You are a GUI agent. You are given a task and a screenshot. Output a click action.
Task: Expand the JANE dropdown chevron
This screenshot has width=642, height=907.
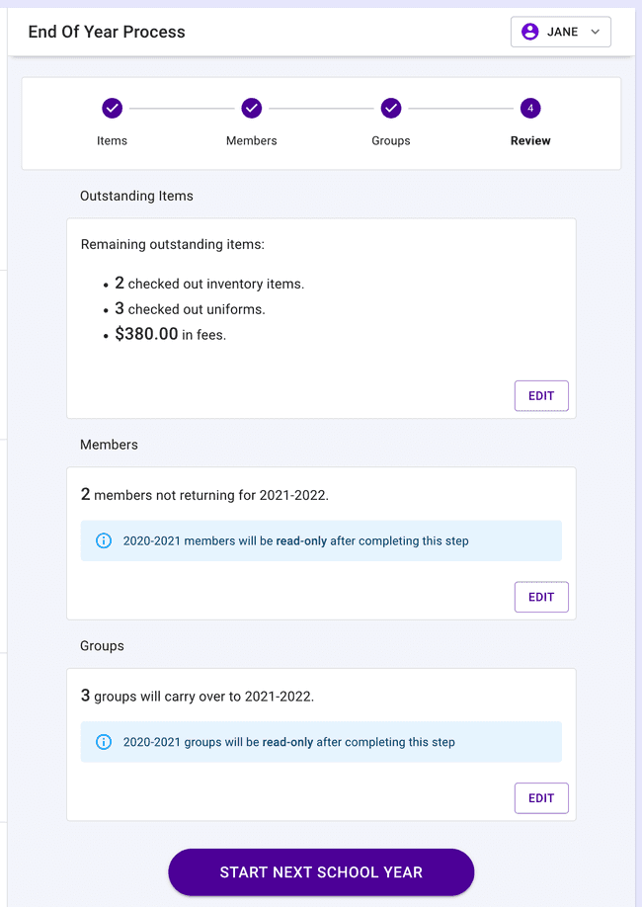595,32
